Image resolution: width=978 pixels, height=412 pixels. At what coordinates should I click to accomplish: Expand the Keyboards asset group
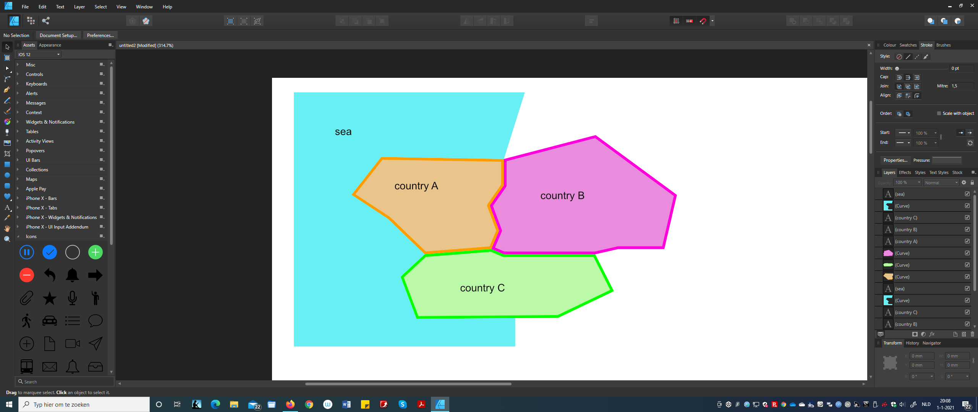(18, 84)
